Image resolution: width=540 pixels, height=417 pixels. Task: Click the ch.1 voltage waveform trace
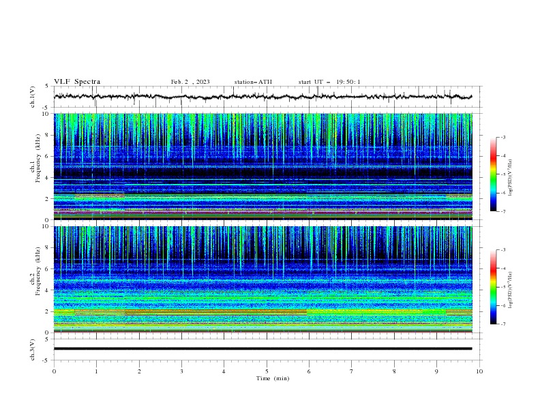point(262,97)
